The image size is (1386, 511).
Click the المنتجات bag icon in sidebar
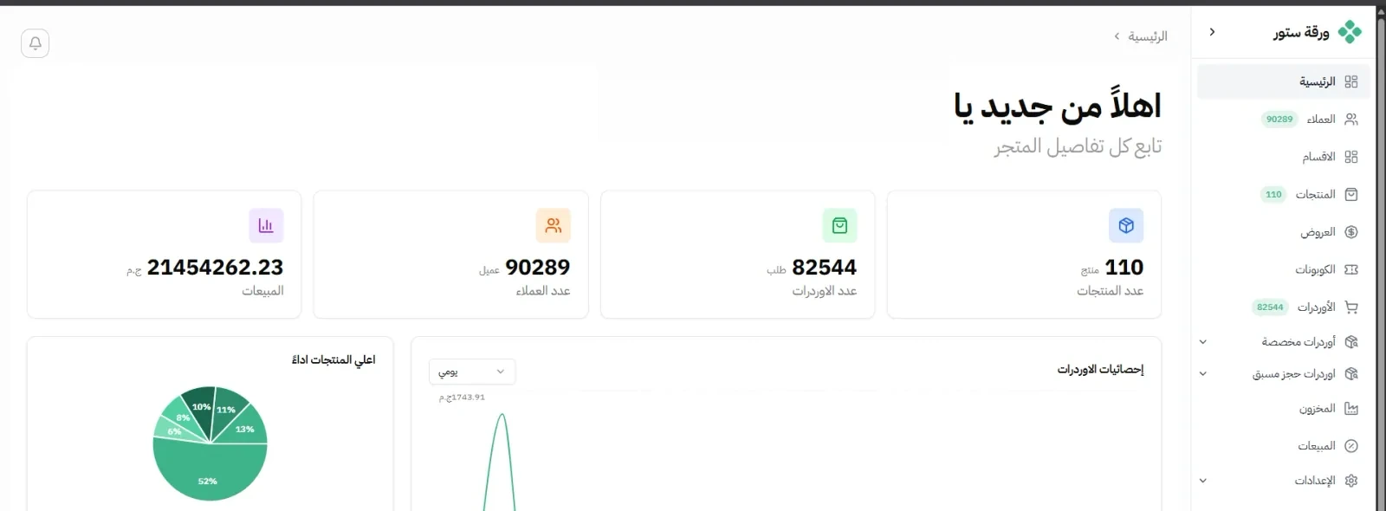point(1351,195)
